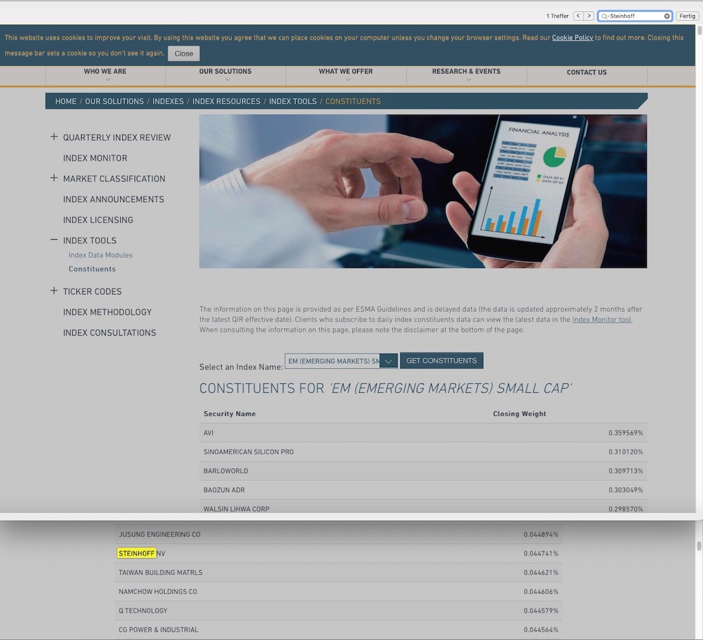Expand the MARKET CLASSIFICATION section
The width and height of the screenshot is (703, 640).
click(54, 179)
